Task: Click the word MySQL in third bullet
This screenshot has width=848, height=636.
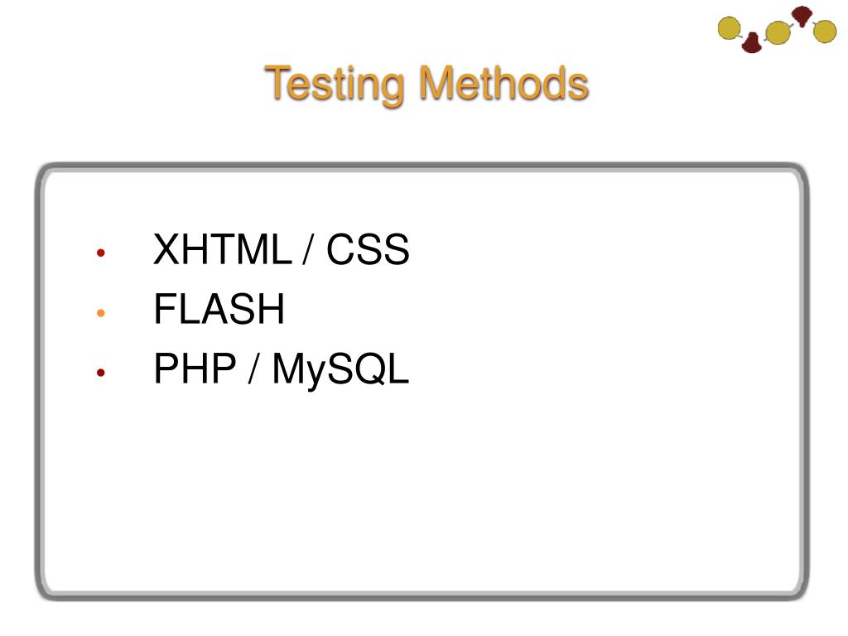Action: tap(340, 370)
